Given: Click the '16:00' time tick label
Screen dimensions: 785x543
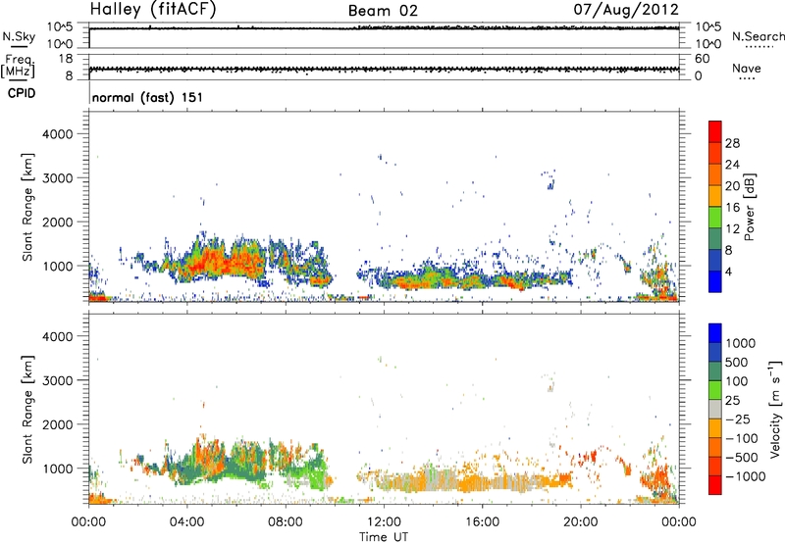Looking at the screenshot, I should coord(482,522).
